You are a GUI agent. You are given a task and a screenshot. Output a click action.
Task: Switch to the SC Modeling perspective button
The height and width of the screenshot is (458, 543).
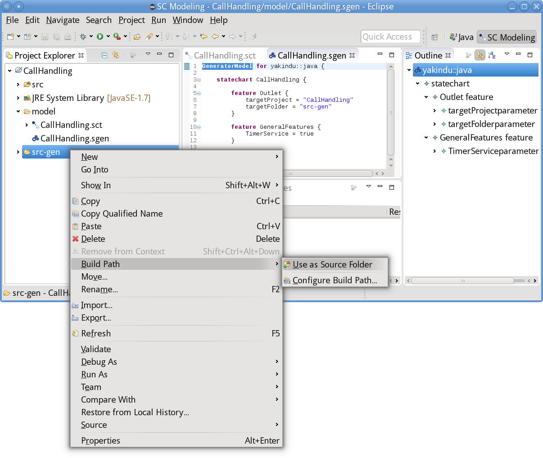point(507,37)
